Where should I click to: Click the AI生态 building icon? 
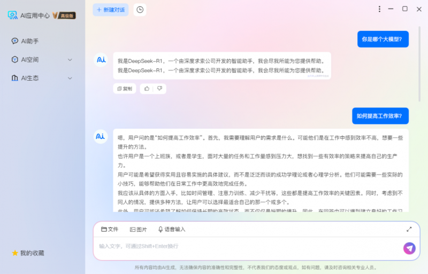click(15, 78)
